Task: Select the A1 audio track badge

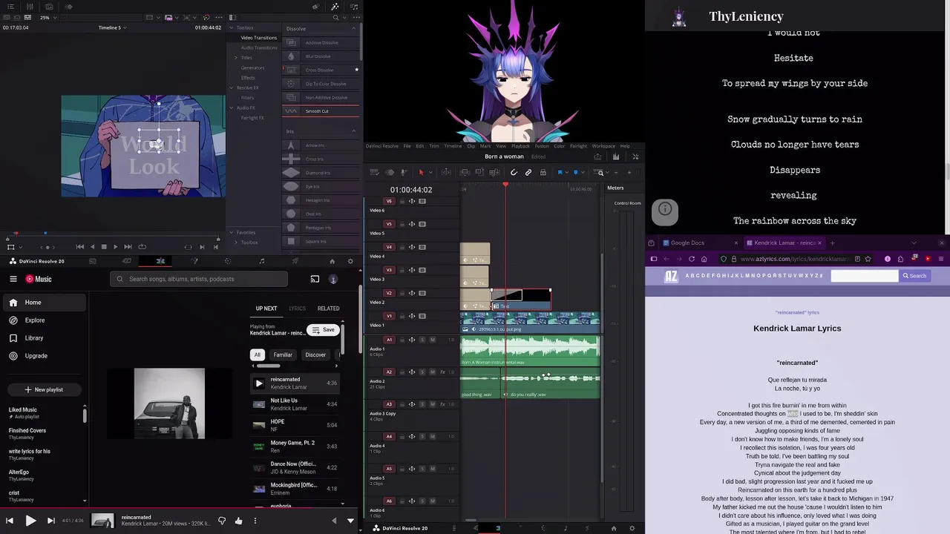Action: click(389, 340)
